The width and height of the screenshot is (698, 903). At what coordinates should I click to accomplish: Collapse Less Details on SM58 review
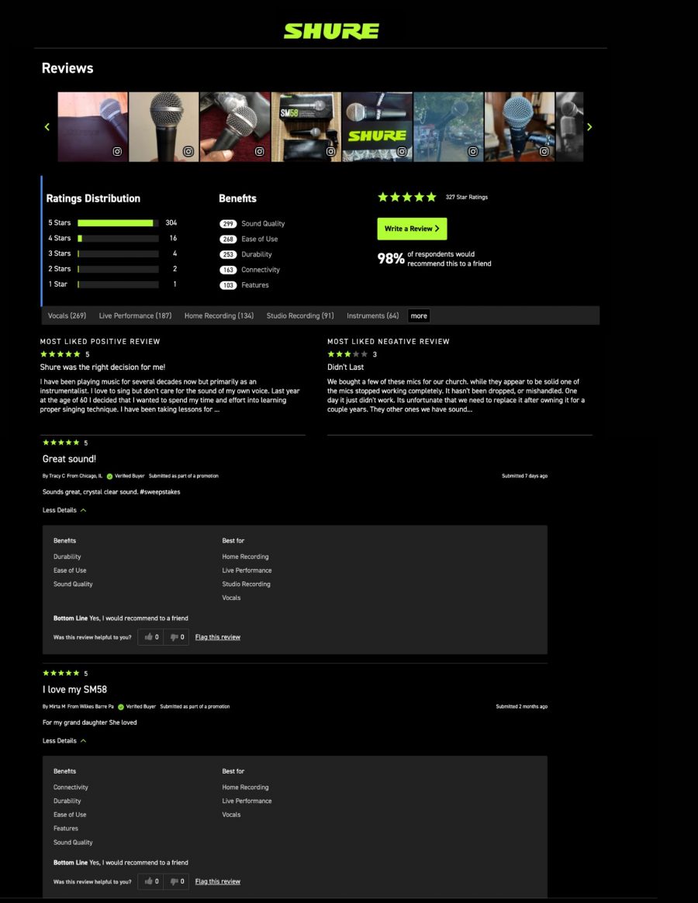click(x=64, y=741)
